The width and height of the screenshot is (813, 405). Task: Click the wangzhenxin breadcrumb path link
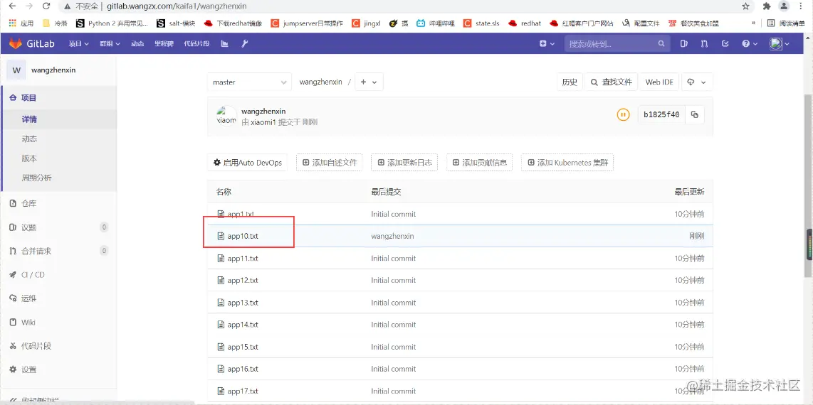pyautogui.click(x=320, y=82)
